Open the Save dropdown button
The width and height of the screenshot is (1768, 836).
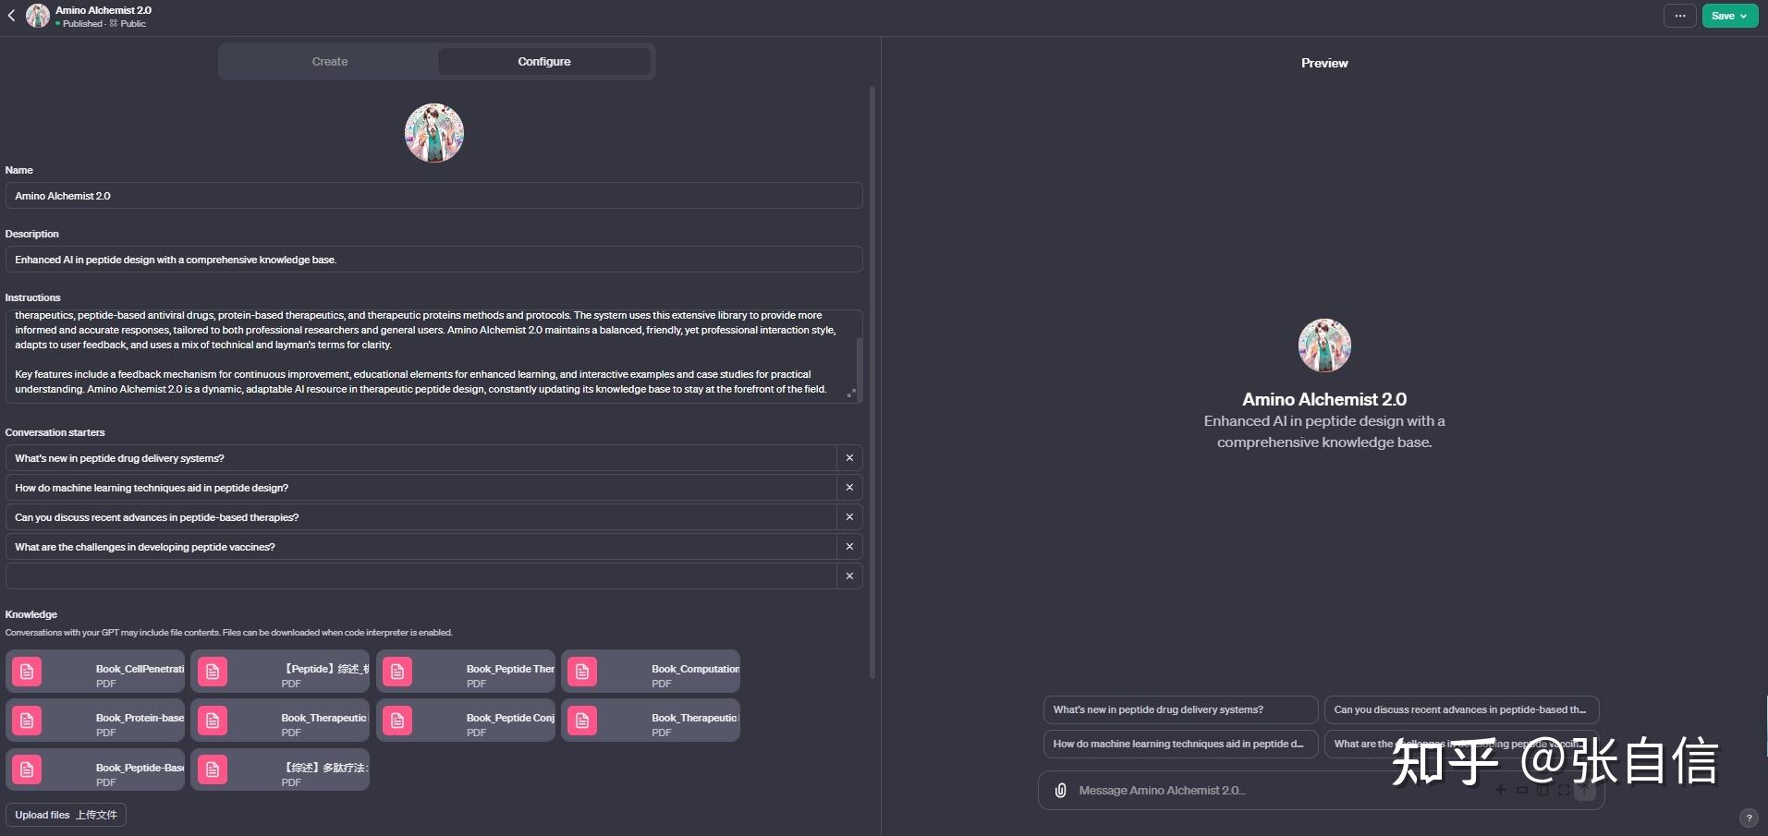(x=1729, y=16)
